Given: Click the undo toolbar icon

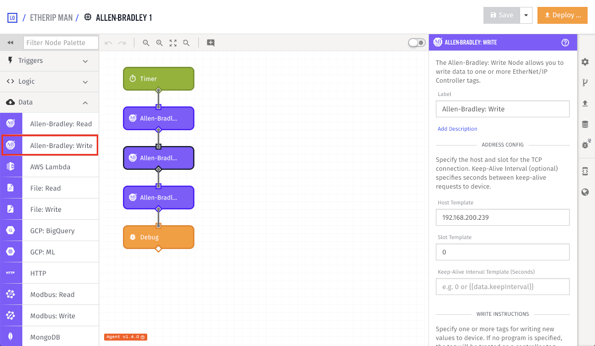Looking at the screenshot, I should (109, 43).
